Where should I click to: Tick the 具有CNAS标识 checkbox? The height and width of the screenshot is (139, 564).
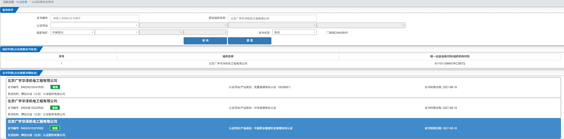pos(328,33)
